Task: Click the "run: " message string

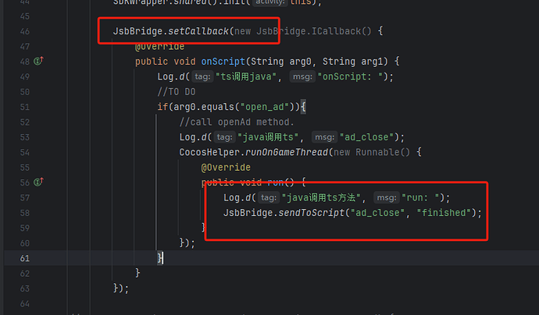Action: click(421, 197)
